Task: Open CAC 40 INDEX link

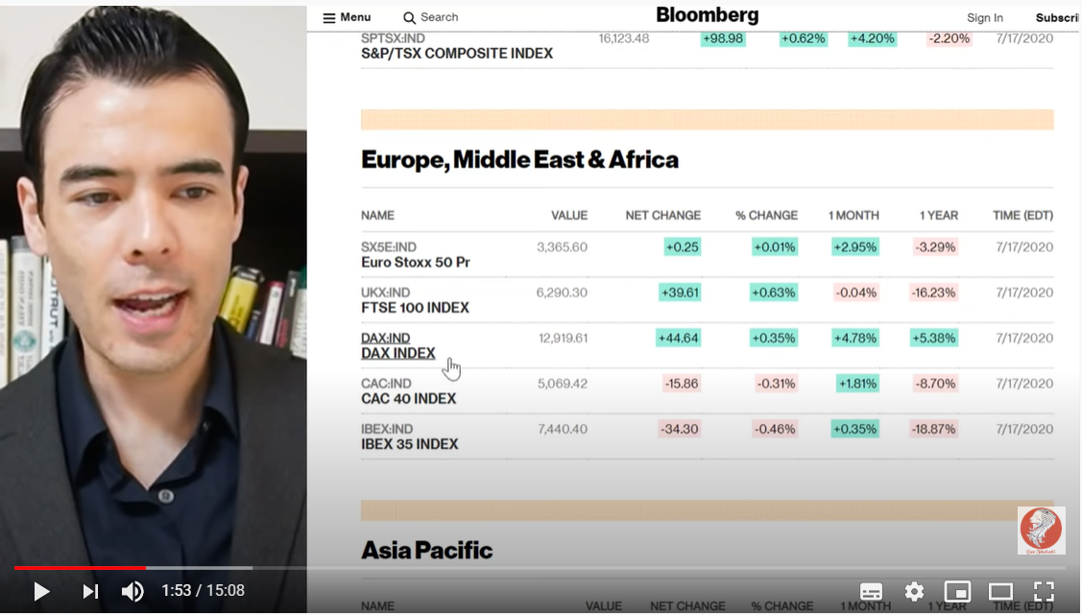Action: click(409, 398)
